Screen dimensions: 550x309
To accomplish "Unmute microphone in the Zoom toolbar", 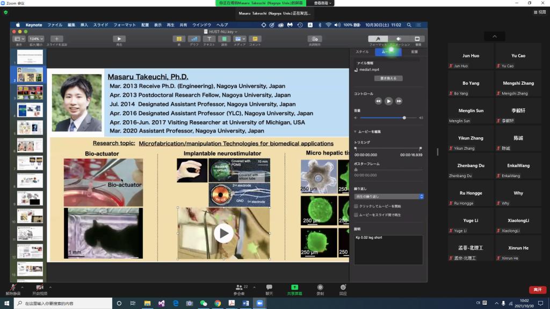I will click(x=13, y=288).
